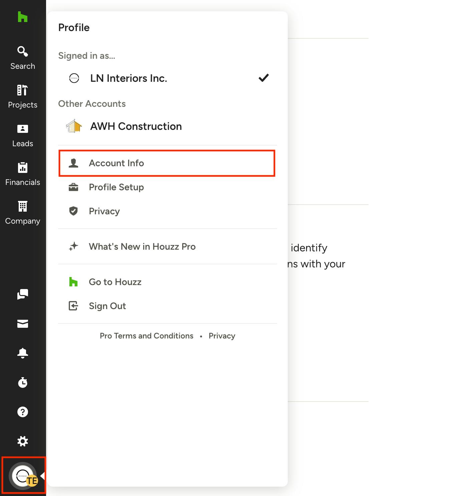Show notifications via the bell icon
The width and height of the screenshot is (462, 496).
tap(23, 353)
